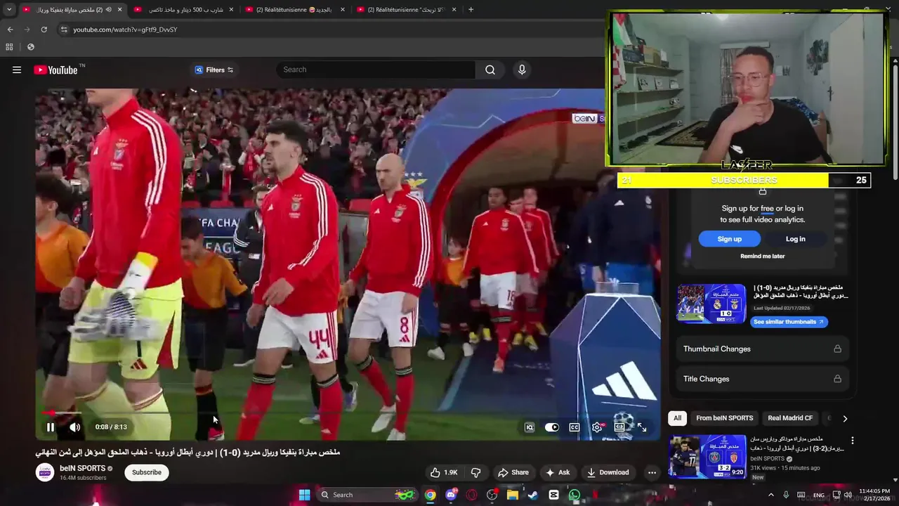Open beIN SPORTS channel avatar
899x506 pixels.
point(45,472)
